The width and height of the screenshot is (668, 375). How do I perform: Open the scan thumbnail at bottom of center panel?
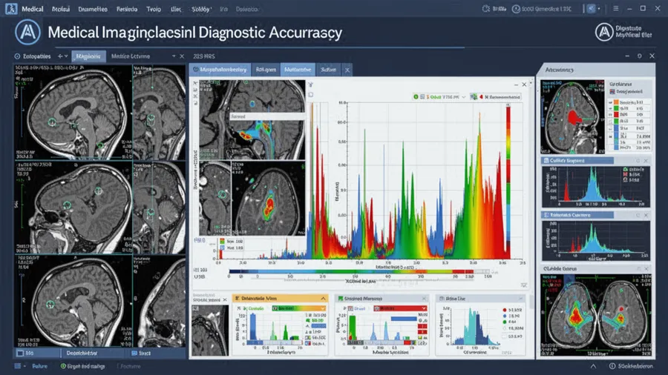point(209,331)
